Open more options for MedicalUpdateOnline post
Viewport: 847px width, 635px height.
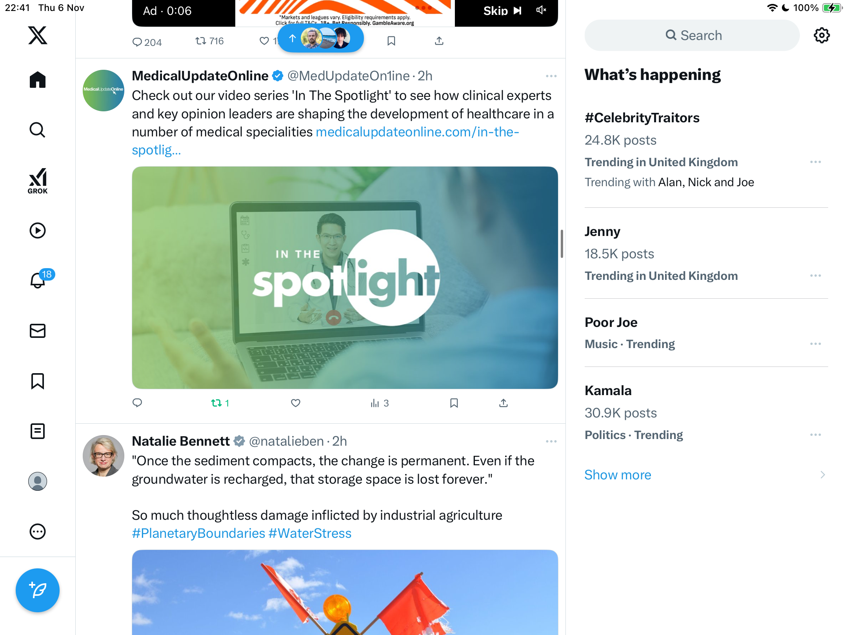551,76
